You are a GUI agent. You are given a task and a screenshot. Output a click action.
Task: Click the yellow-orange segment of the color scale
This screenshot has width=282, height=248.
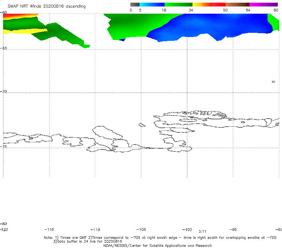(202, 5)
